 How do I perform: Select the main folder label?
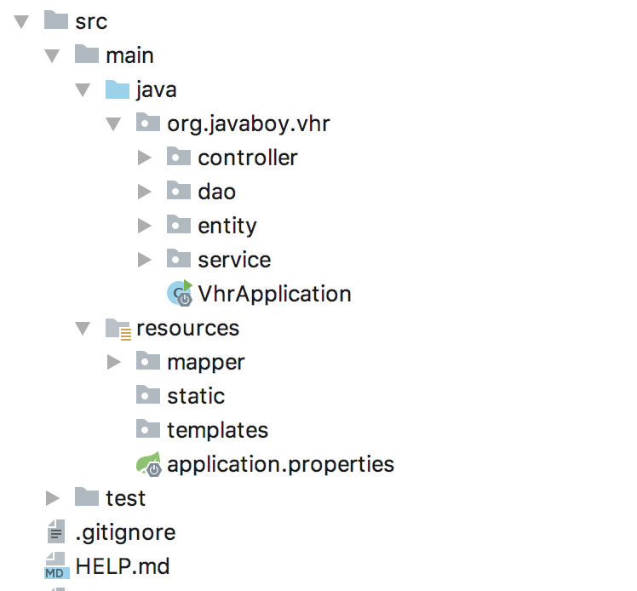[x=129, y=55]
